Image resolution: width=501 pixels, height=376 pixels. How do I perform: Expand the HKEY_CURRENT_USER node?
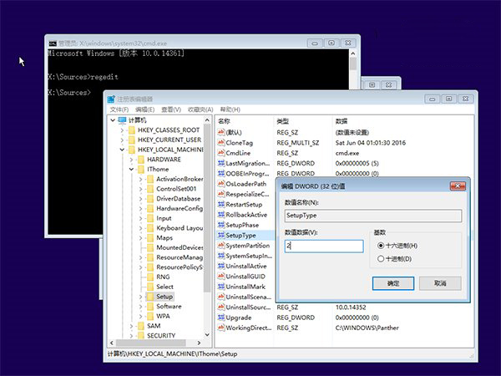click(x=122, y=140)
